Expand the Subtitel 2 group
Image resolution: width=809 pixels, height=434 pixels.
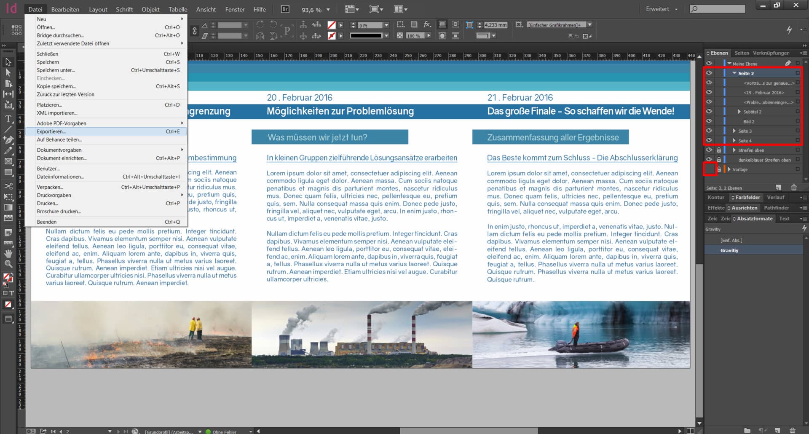point(739,111)
